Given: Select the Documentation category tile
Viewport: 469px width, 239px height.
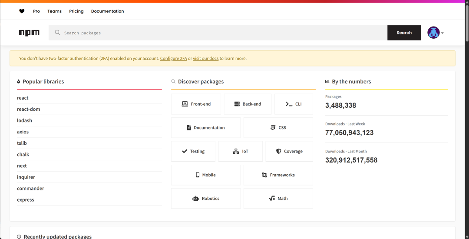Looking at the screenshot, I should (206, 128).
